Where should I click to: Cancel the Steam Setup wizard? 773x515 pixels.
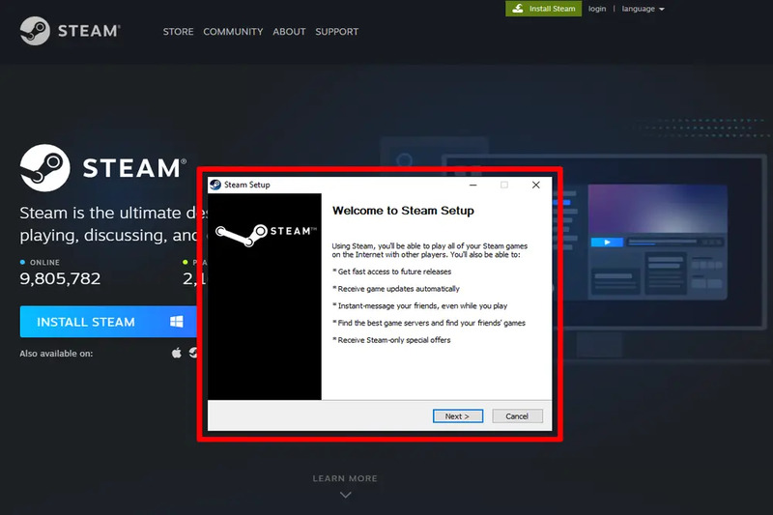(517, 416)
